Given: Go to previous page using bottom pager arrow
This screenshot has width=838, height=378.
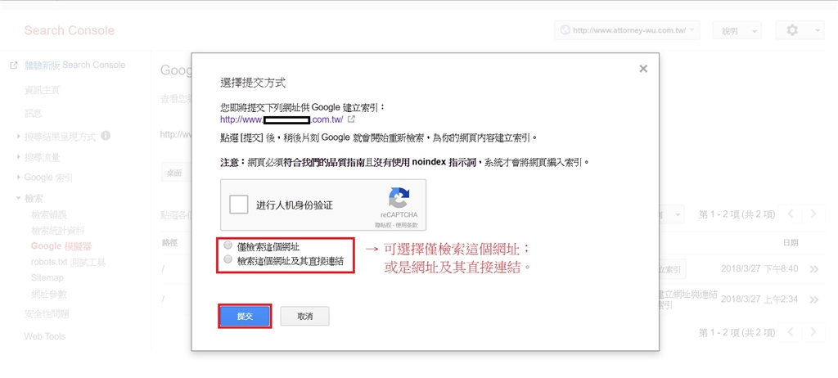Looking at the screenshot, I should 791,332.
